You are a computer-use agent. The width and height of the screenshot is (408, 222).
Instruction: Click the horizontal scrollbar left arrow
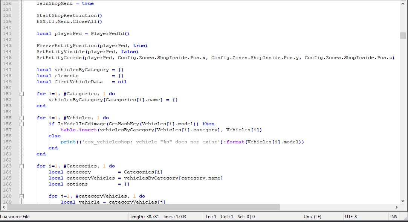coord(4,207)
